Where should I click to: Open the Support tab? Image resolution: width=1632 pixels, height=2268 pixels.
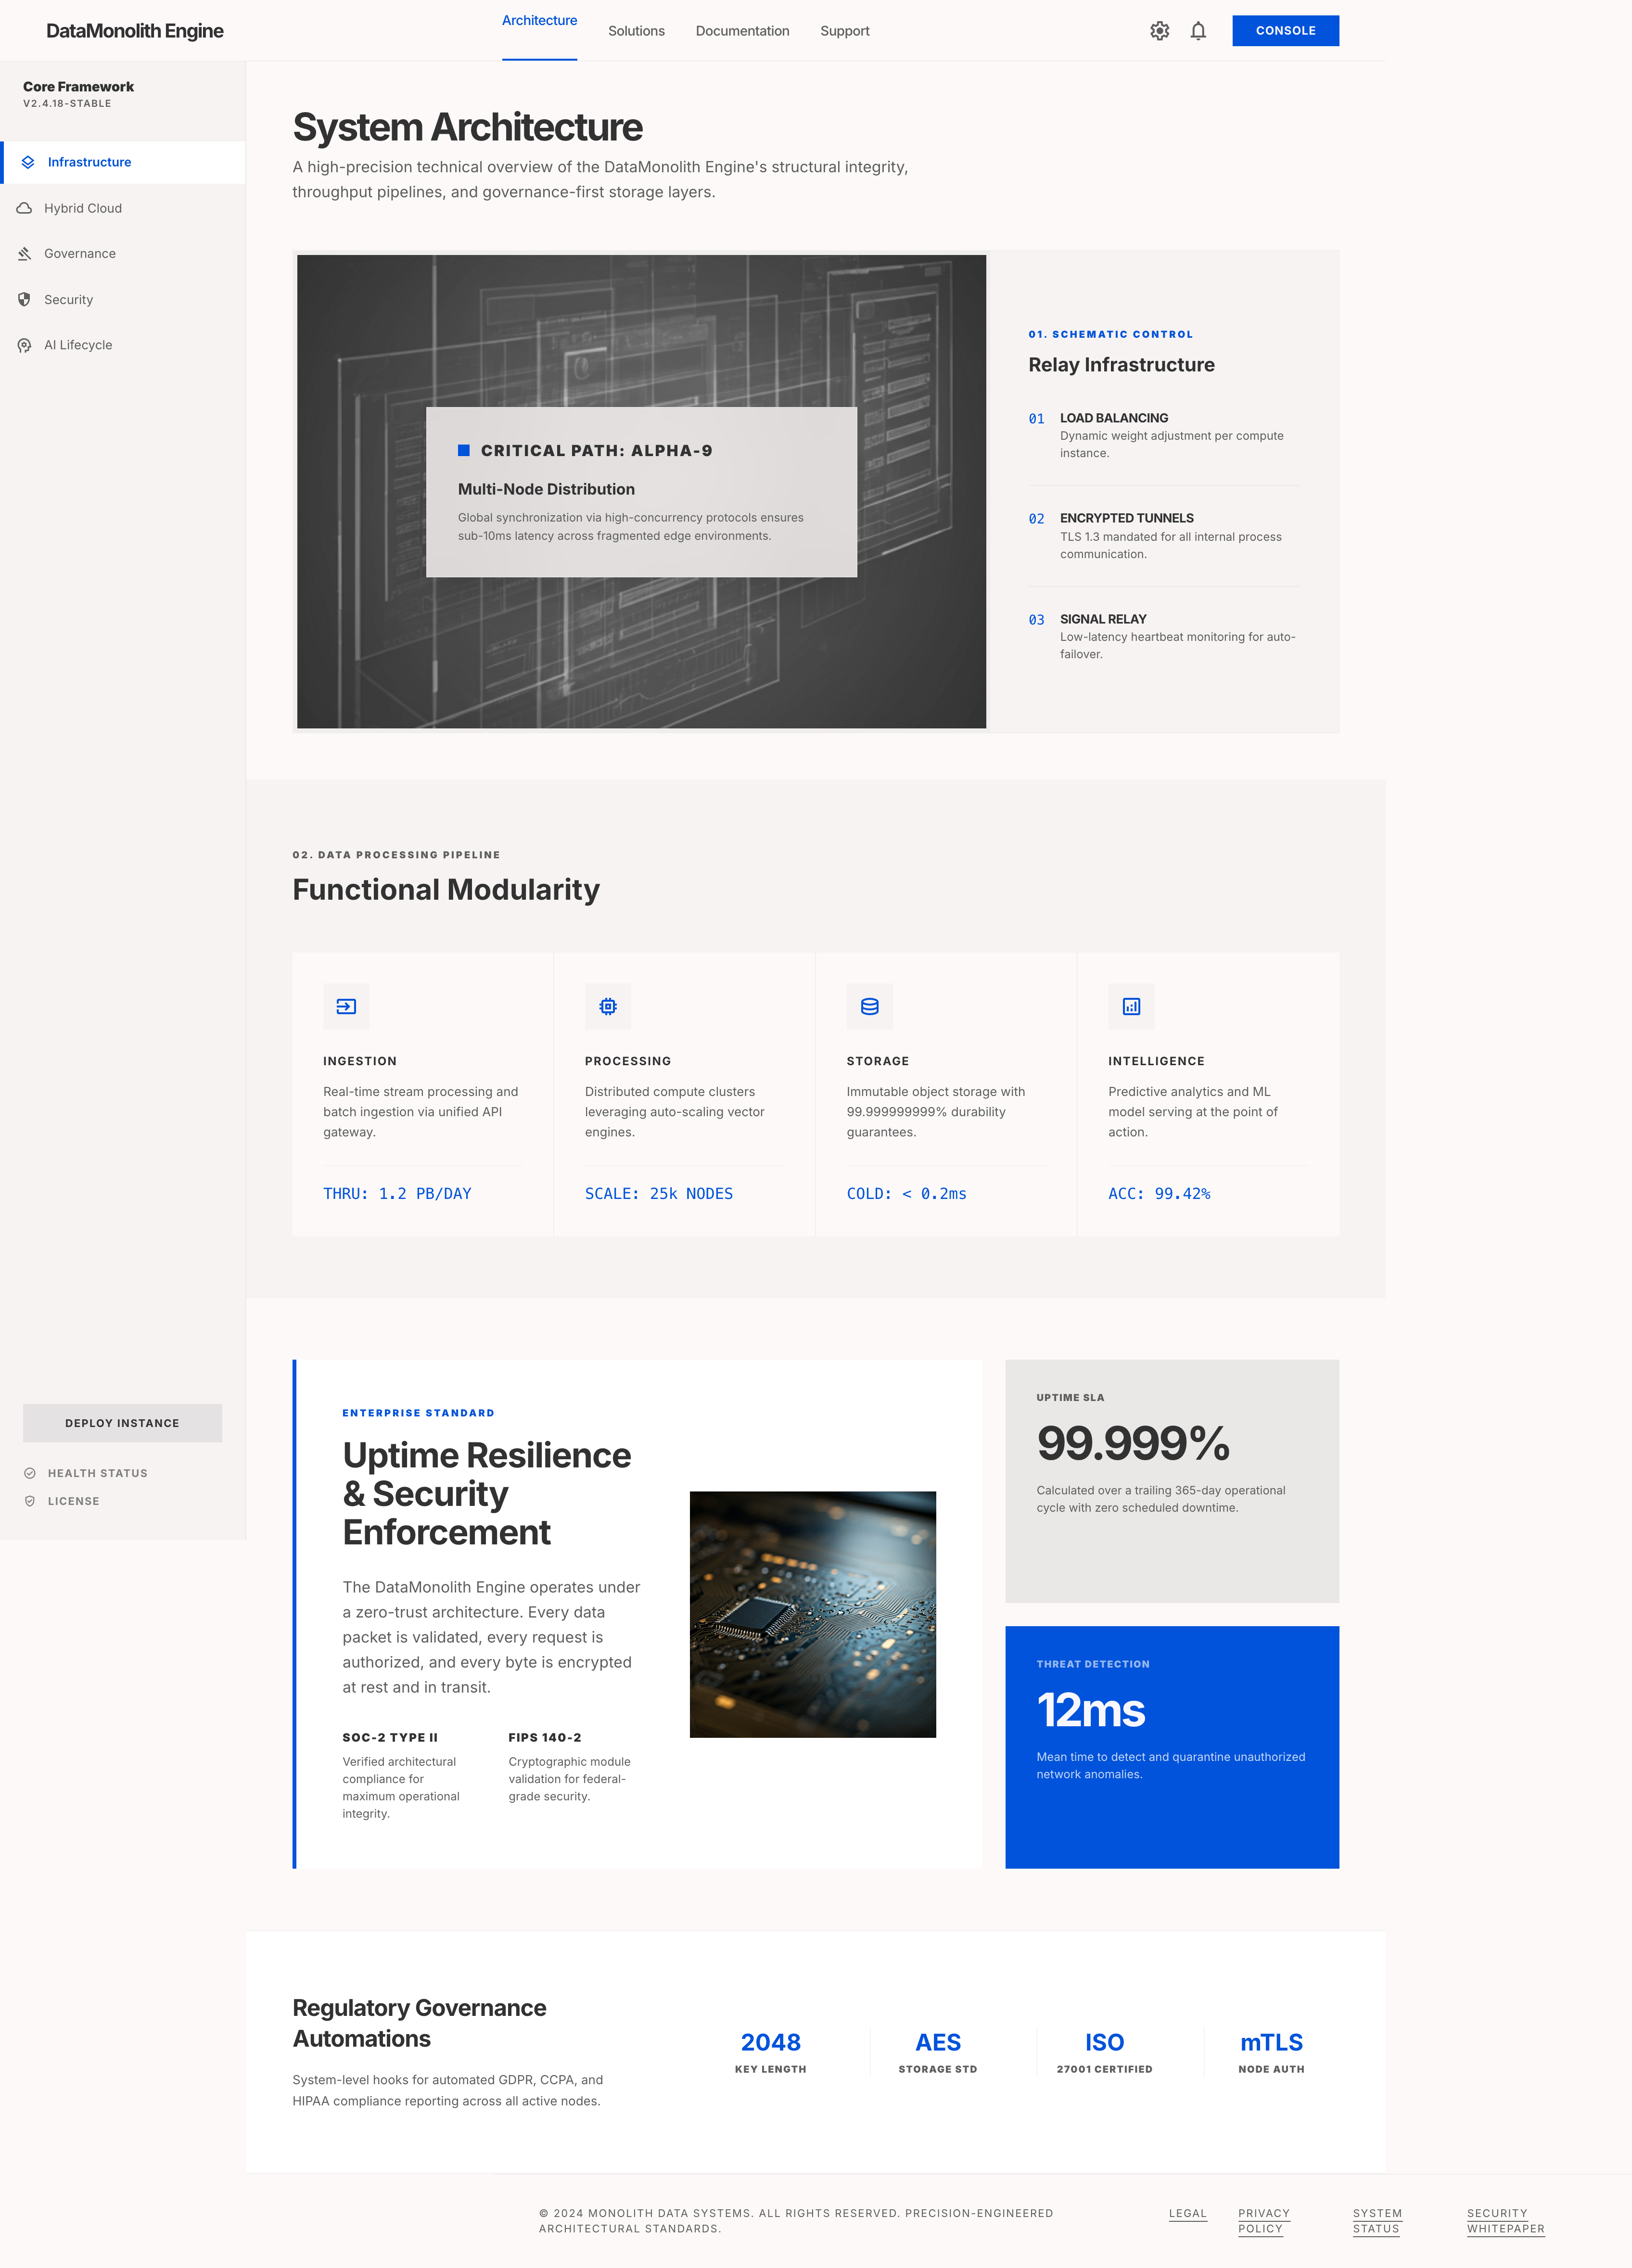[844, 31]
